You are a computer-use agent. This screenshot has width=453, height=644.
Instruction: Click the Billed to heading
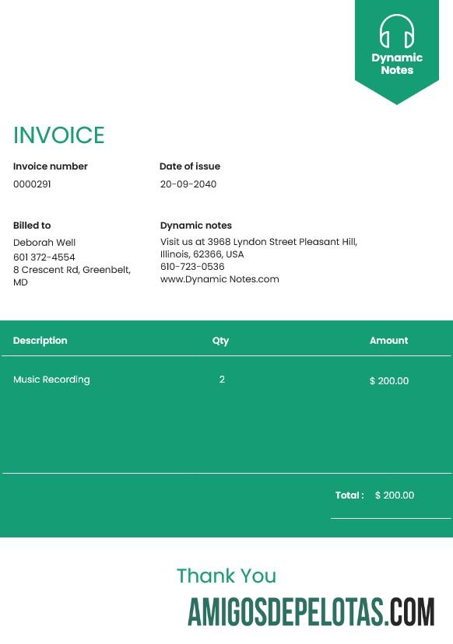point(32,226)
